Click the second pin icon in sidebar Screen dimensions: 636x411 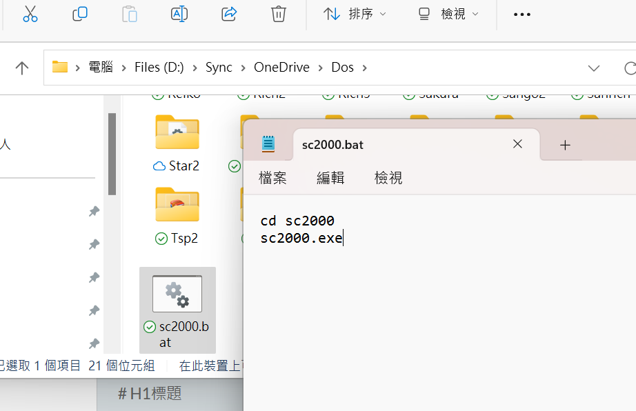[x=94, y=244]
